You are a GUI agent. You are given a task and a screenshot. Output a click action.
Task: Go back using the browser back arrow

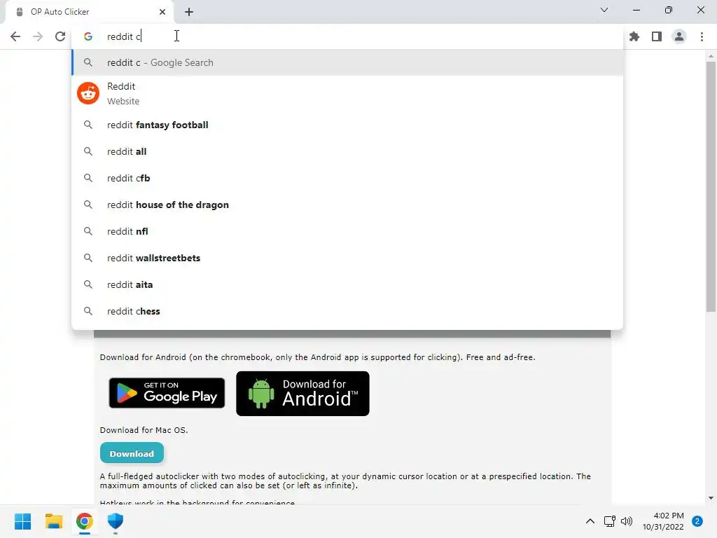point(15,36)
